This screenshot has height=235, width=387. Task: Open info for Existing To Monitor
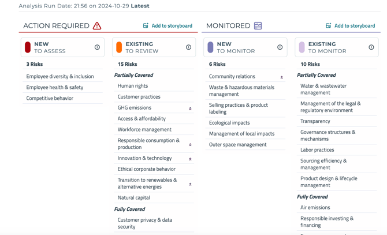[x=371, y=47]
